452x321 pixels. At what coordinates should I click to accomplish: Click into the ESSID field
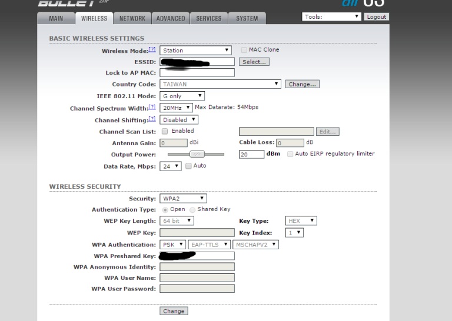coord(197,62)
